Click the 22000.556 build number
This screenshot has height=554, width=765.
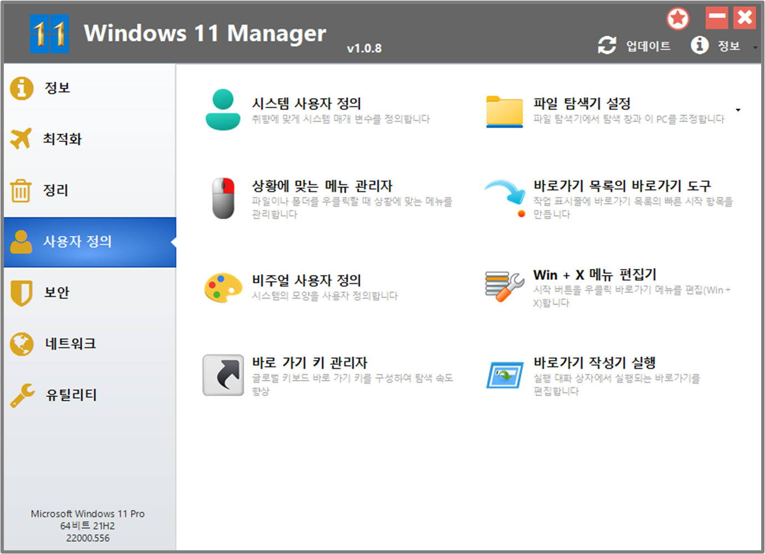[x=88, y=538]
